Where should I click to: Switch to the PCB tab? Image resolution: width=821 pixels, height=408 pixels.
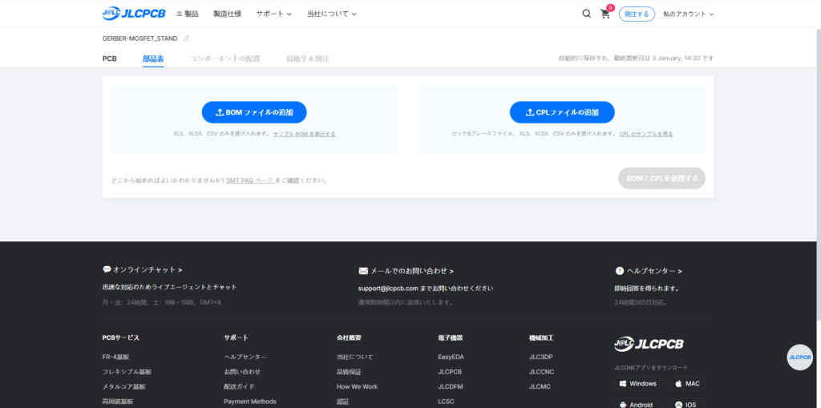(110, 59)
